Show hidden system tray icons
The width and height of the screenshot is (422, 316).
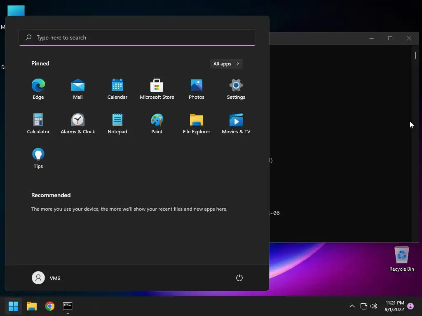pyautogui.click(x=352, y=306)
